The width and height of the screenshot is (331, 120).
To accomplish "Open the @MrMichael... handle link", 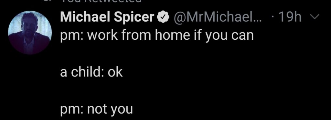I will pyautogui.click(x=218, y=17).
